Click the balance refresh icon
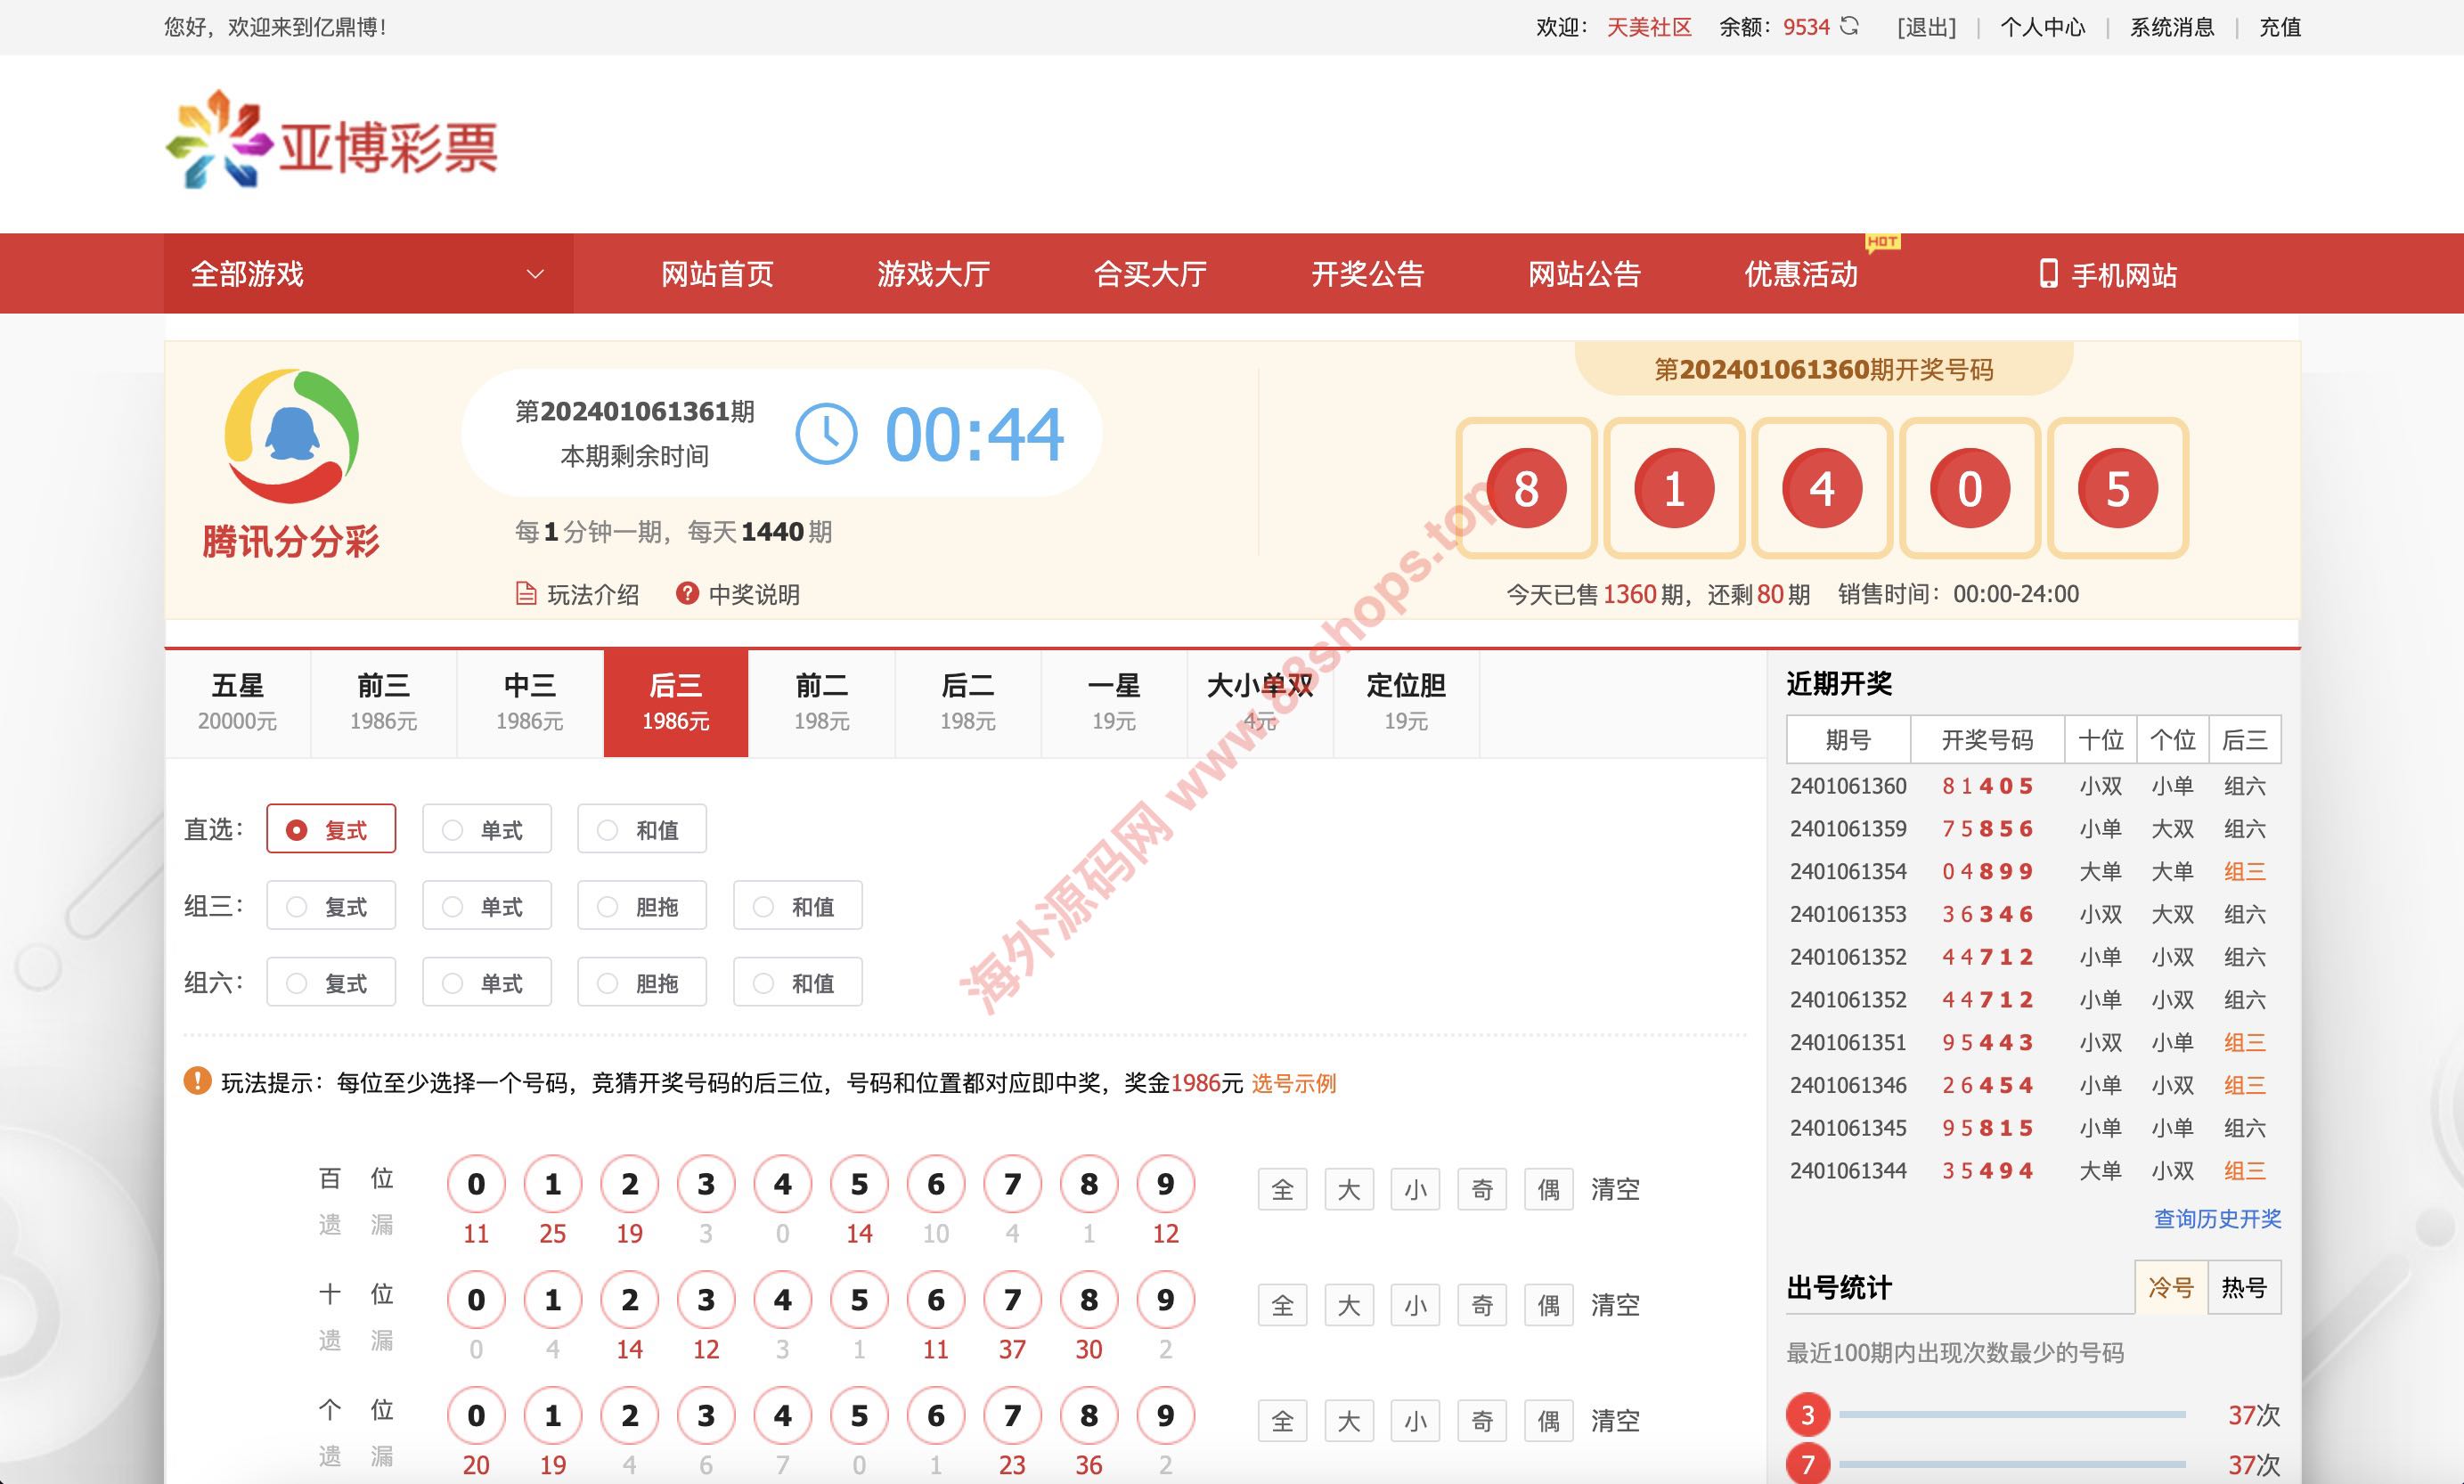The width and height of the screenshot is (2464, 1484). [1850, 27]
